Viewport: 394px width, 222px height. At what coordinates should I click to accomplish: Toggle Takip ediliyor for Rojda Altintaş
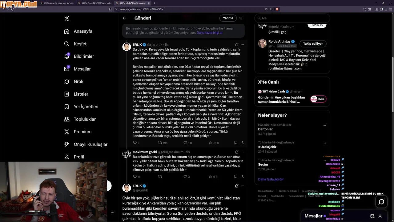[313, 43]
